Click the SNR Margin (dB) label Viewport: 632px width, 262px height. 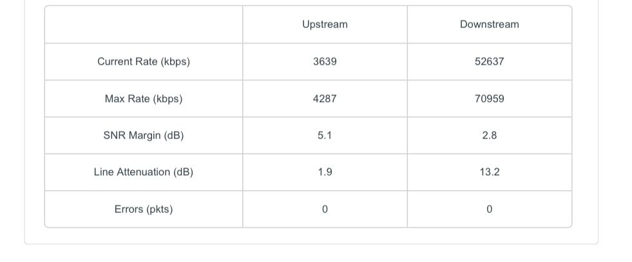[x=144, y=135]
